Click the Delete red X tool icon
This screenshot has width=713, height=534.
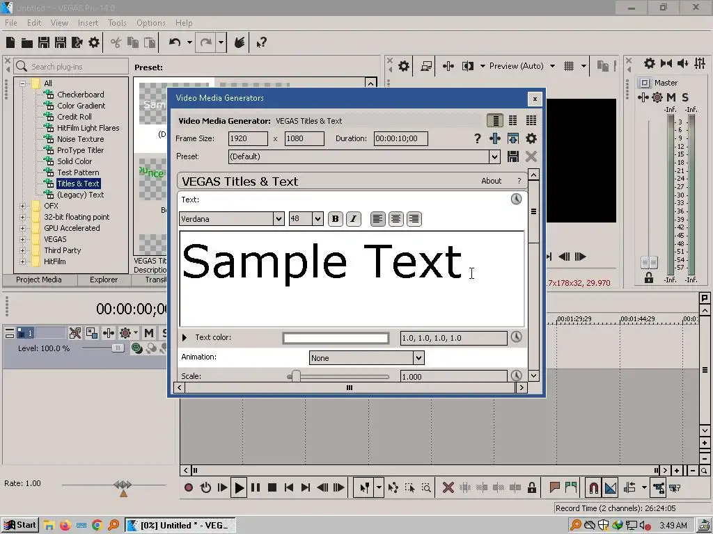pyautogui.click(x=448, y=487)
